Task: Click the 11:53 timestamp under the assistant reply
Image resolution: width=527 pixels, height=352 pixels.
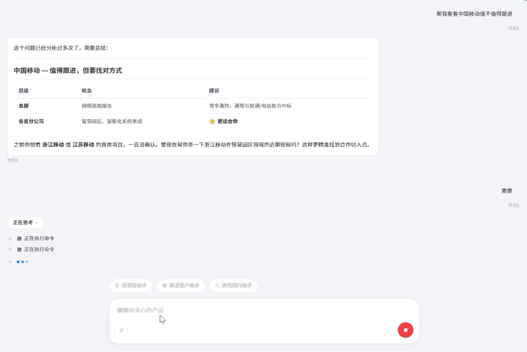Action: point(13,160)
